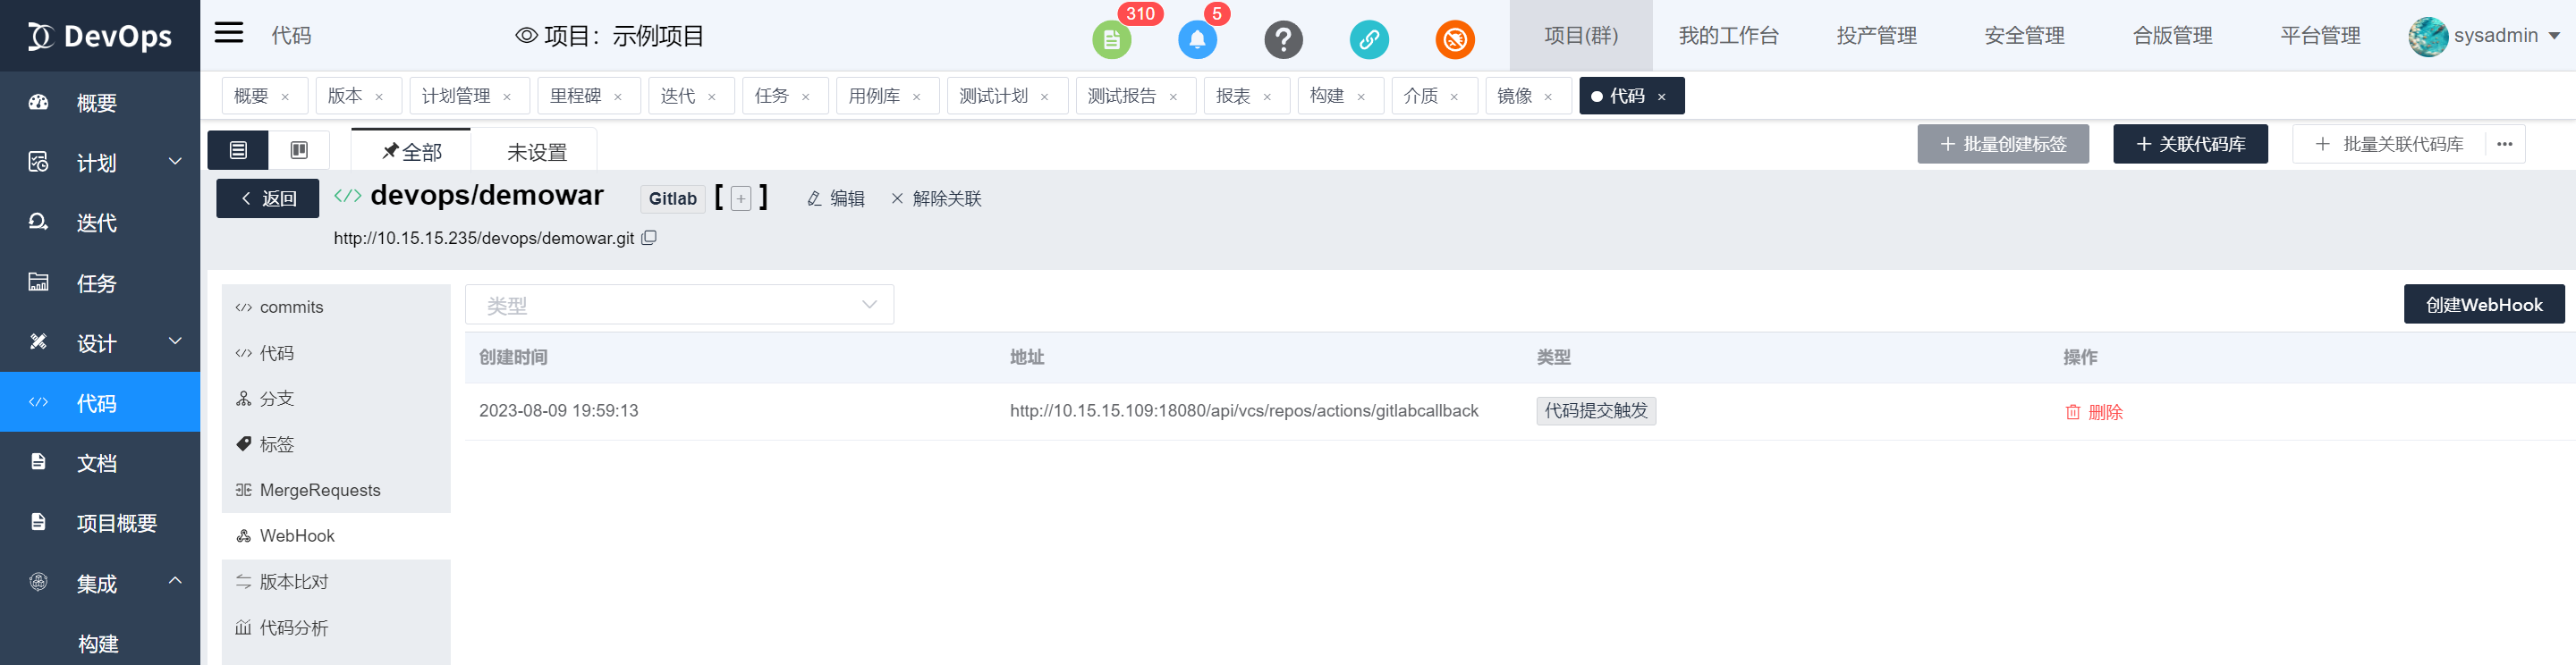Click the hamburger menu icon to collapse sidebar
The height and width of the screenshot is (665, 2576).
228,33
